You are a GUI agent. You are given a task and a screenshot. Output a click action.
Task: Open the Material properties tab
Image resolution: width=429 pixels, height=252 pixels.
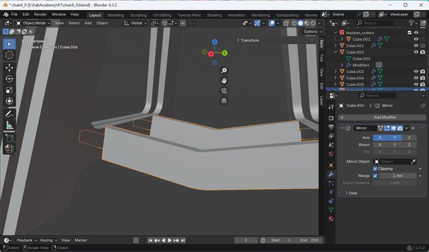click(x=331, y=219)
